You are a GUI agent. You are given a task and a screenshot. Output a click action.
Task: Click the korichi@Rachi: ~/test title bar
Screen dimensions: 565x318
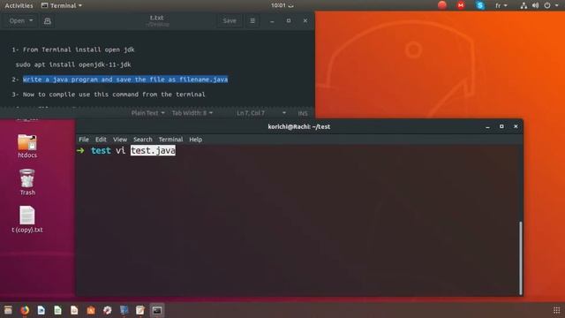[299, 126]
